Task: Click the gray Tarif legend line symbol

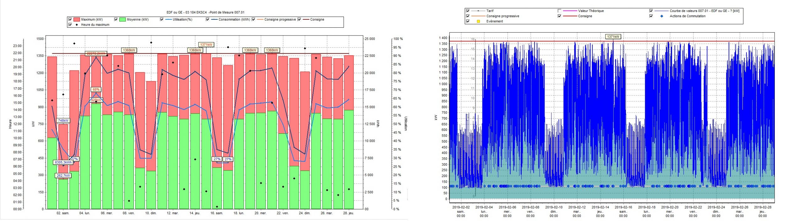Action: (x=478, y=11)
